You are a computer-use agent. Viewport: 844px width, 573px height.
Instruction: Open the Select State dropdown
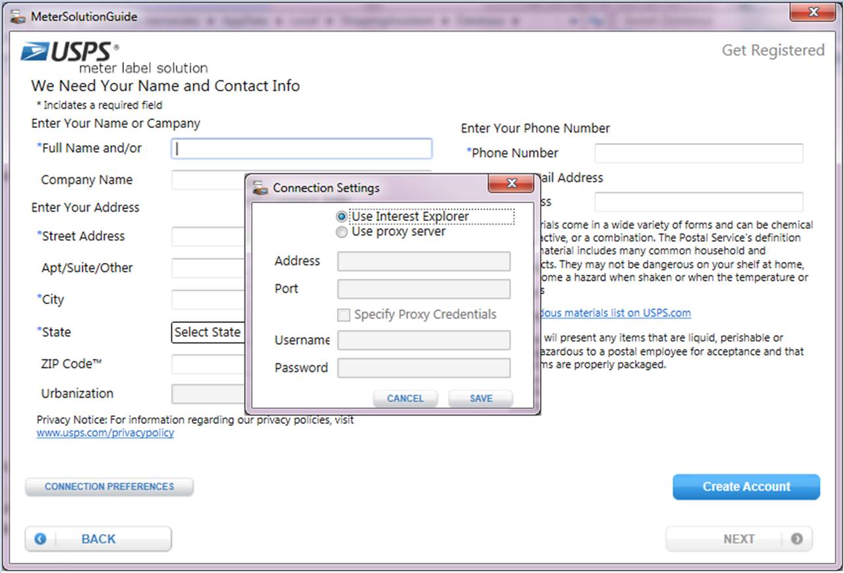(208, 332)
